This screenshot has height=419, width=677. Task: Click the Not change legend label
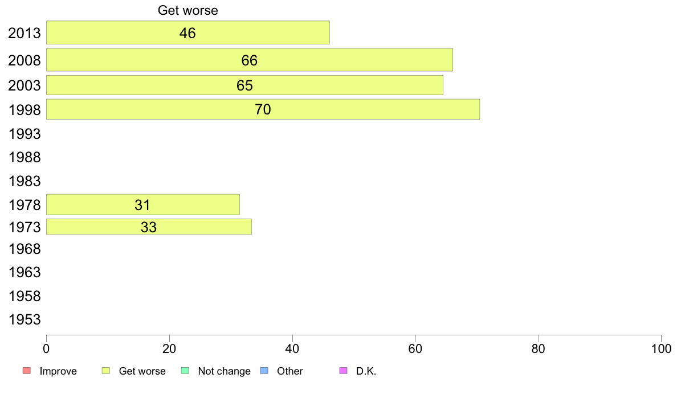pos(224,371)
